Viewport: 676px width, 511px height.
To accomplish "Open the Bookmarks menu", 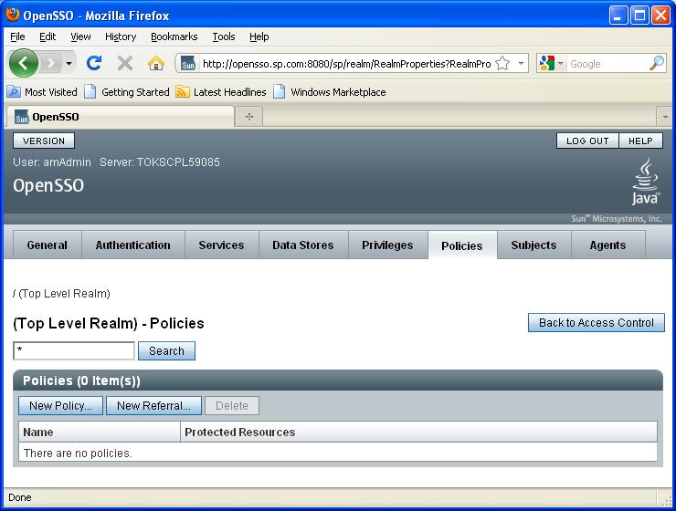I will click(174, 36).
